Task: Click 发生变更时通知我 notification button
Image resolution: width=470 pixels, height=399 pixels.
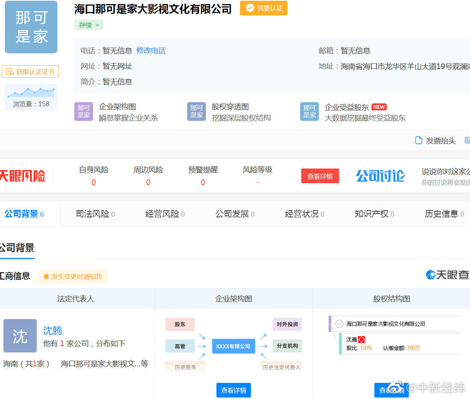Action: (73, 277)
